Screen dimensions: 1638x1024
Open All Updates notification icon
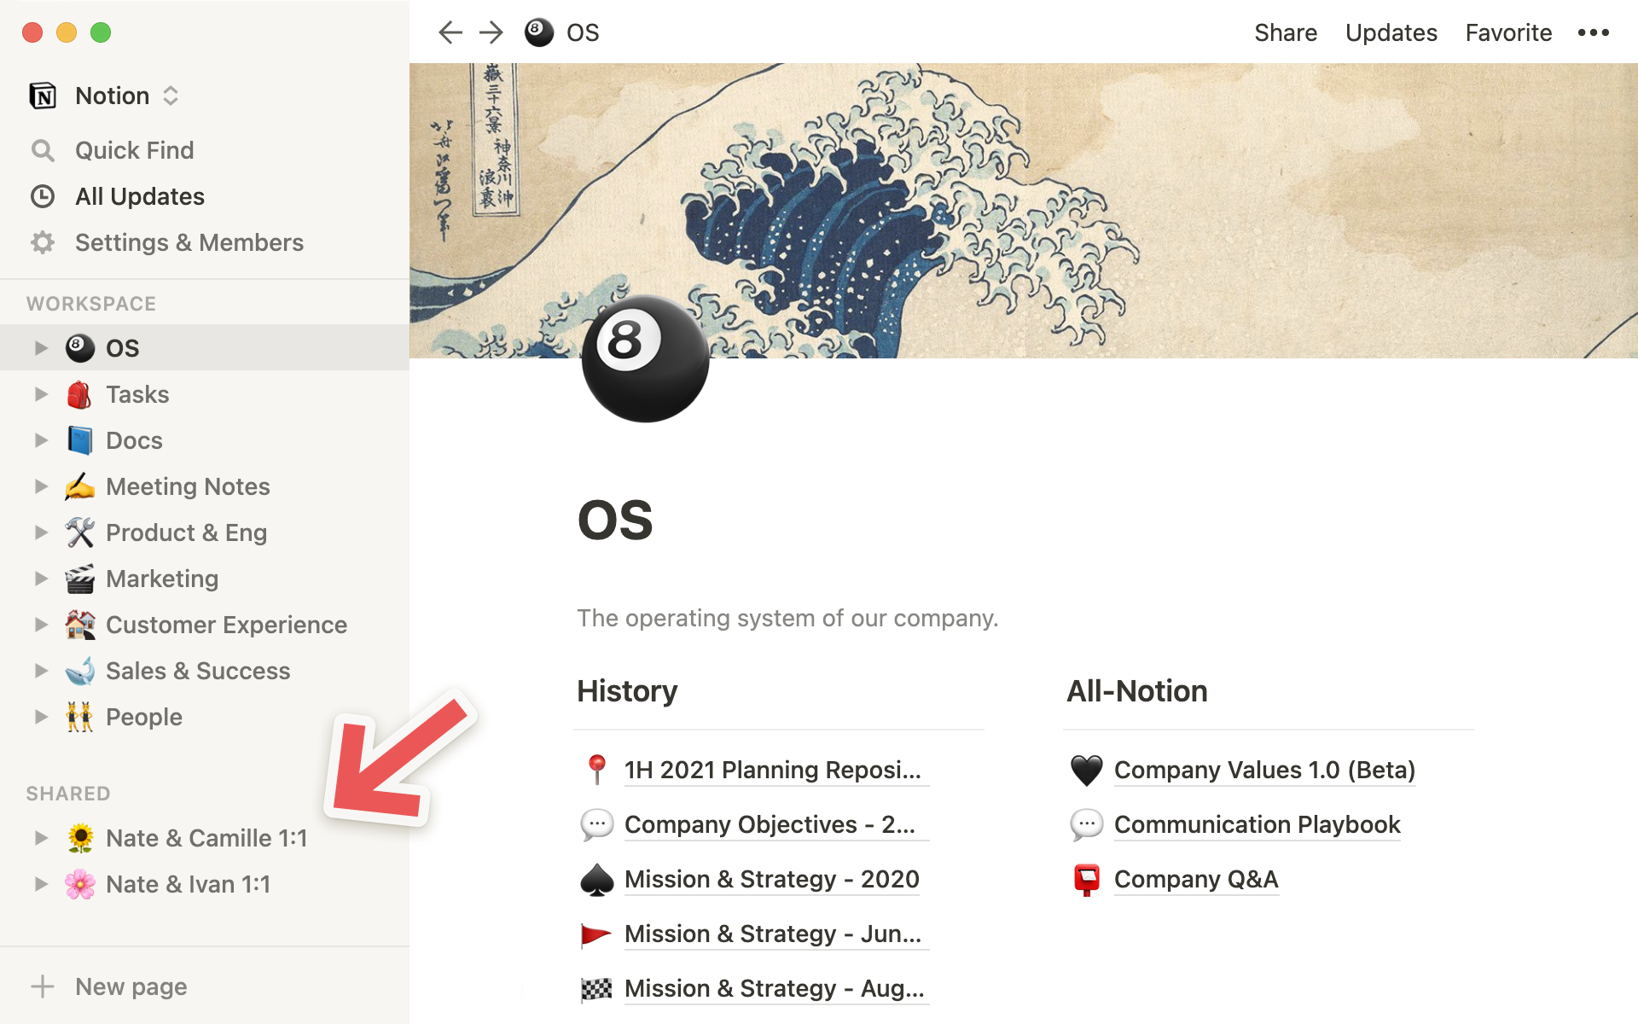coord(43,195)
